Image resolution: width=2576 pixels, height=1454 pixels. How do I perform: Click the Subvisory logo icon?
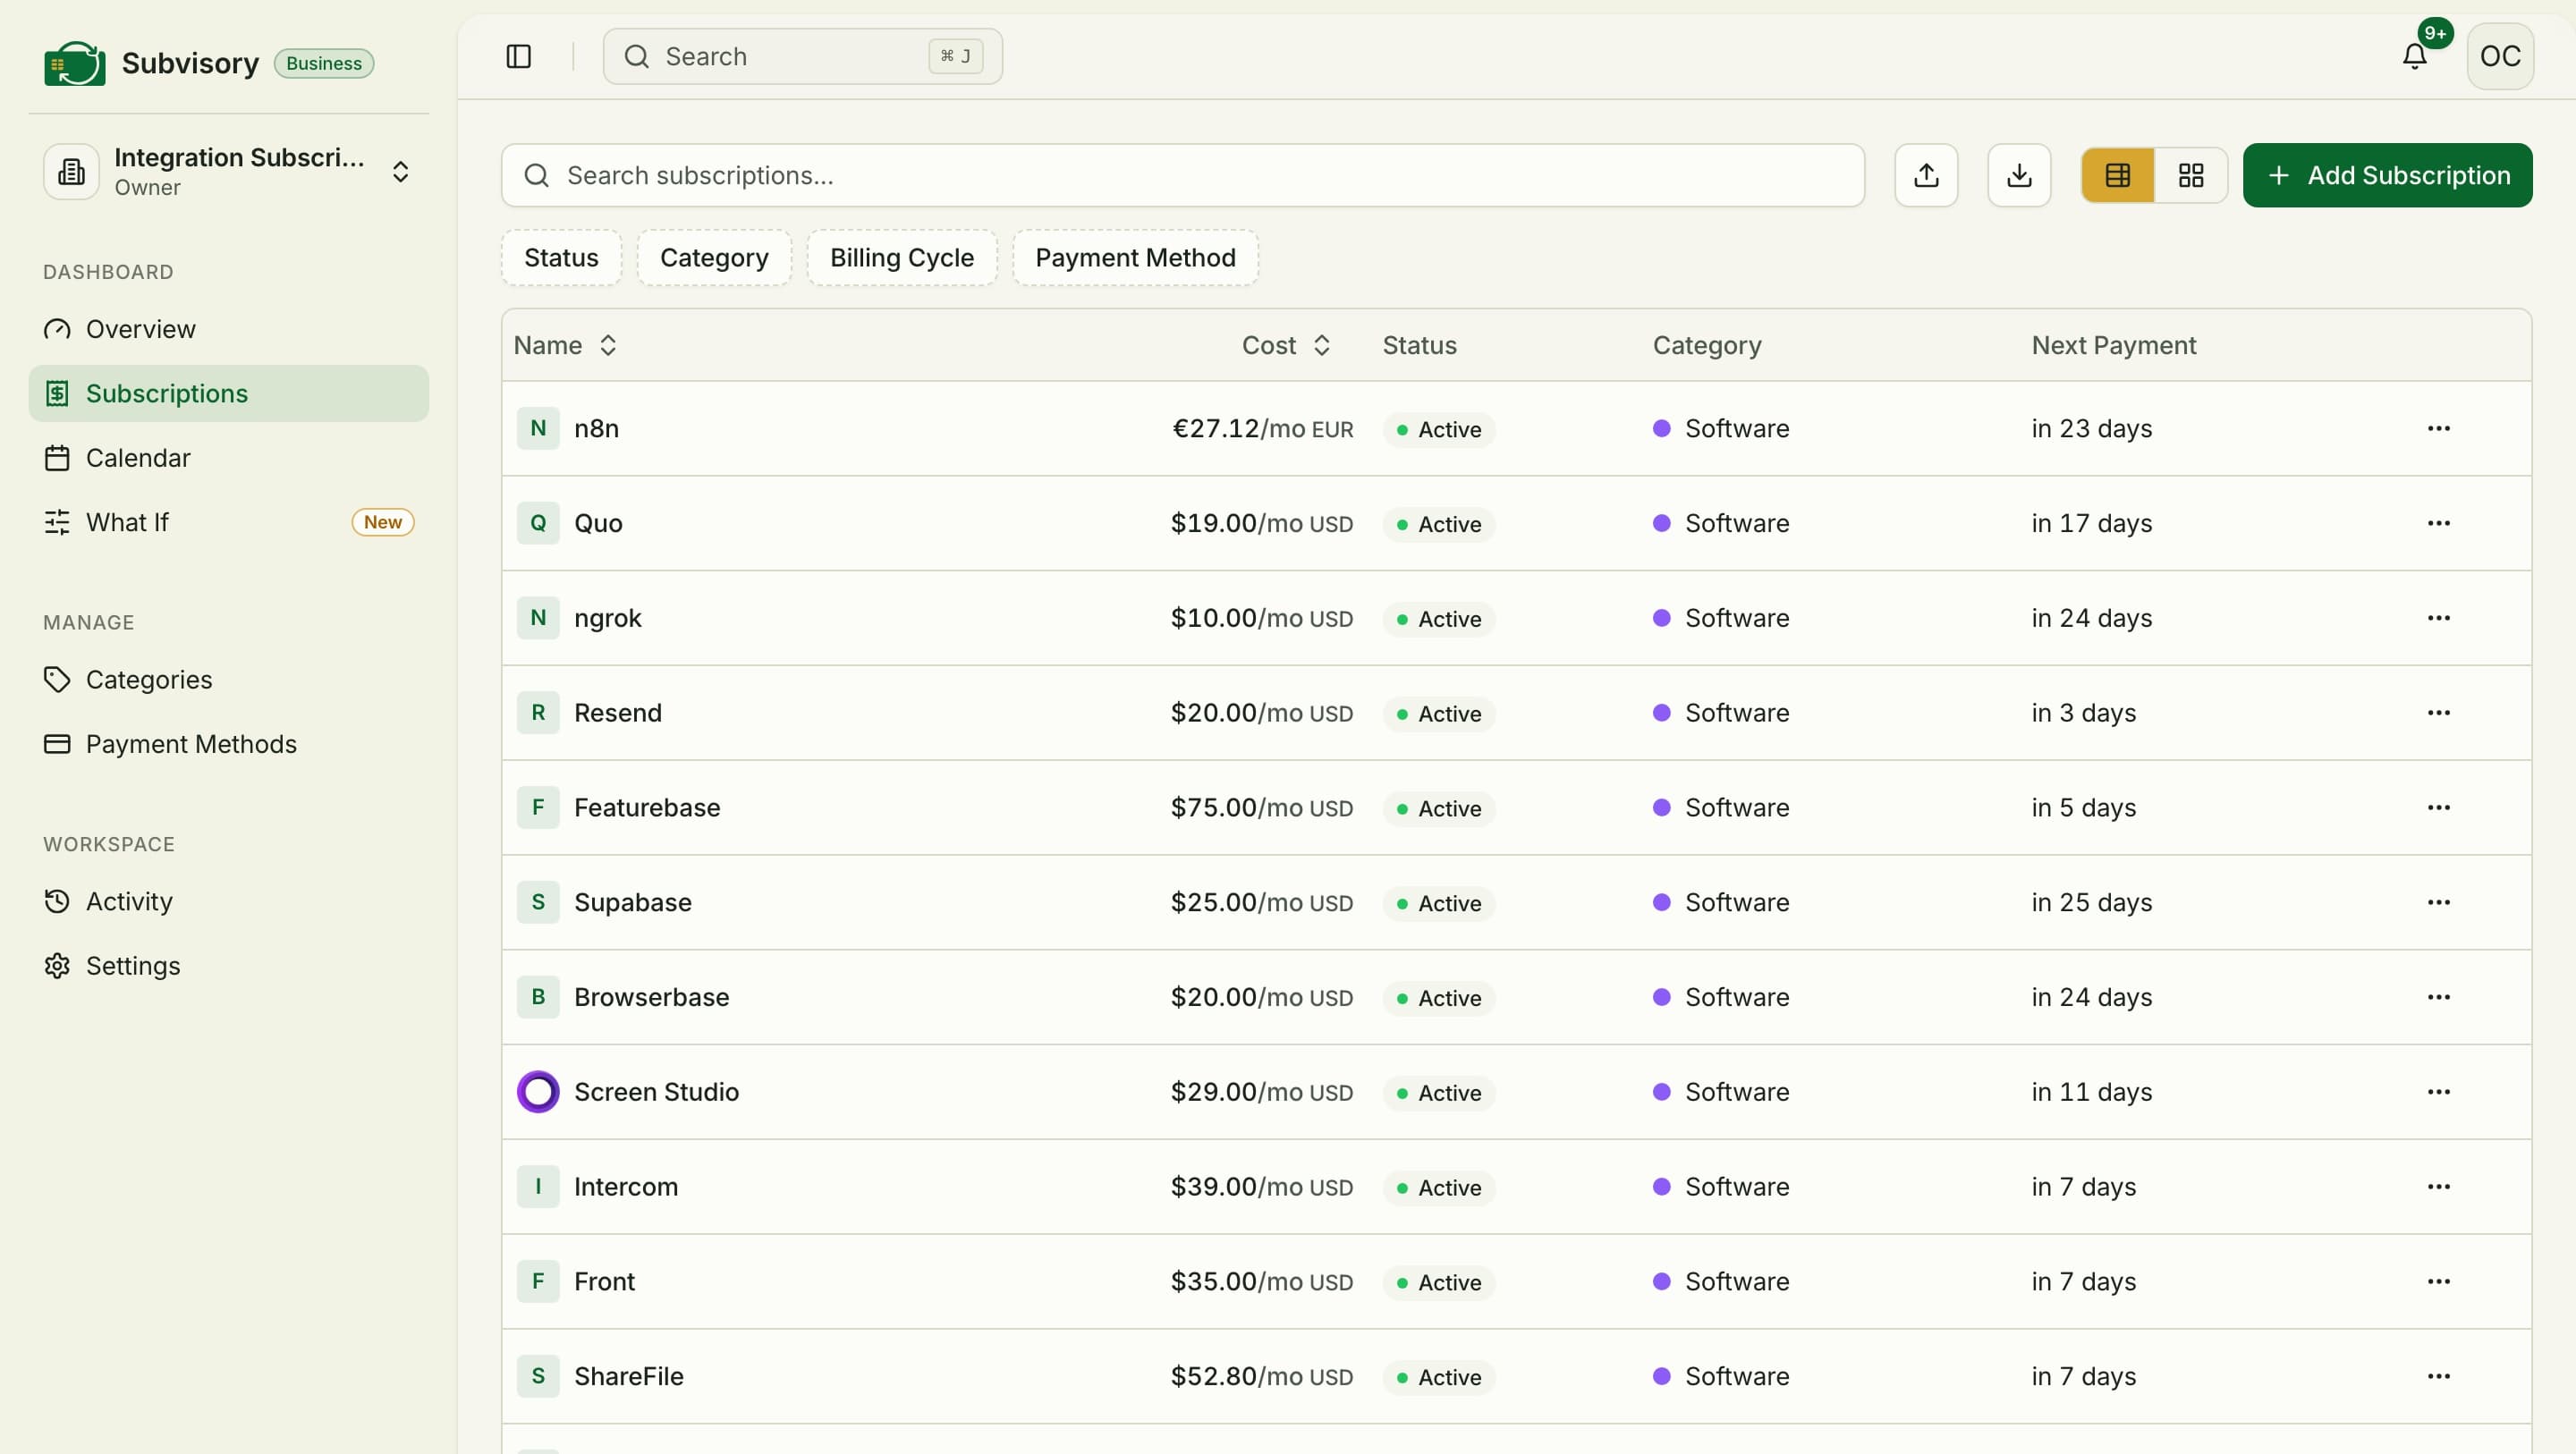(74, 63)
